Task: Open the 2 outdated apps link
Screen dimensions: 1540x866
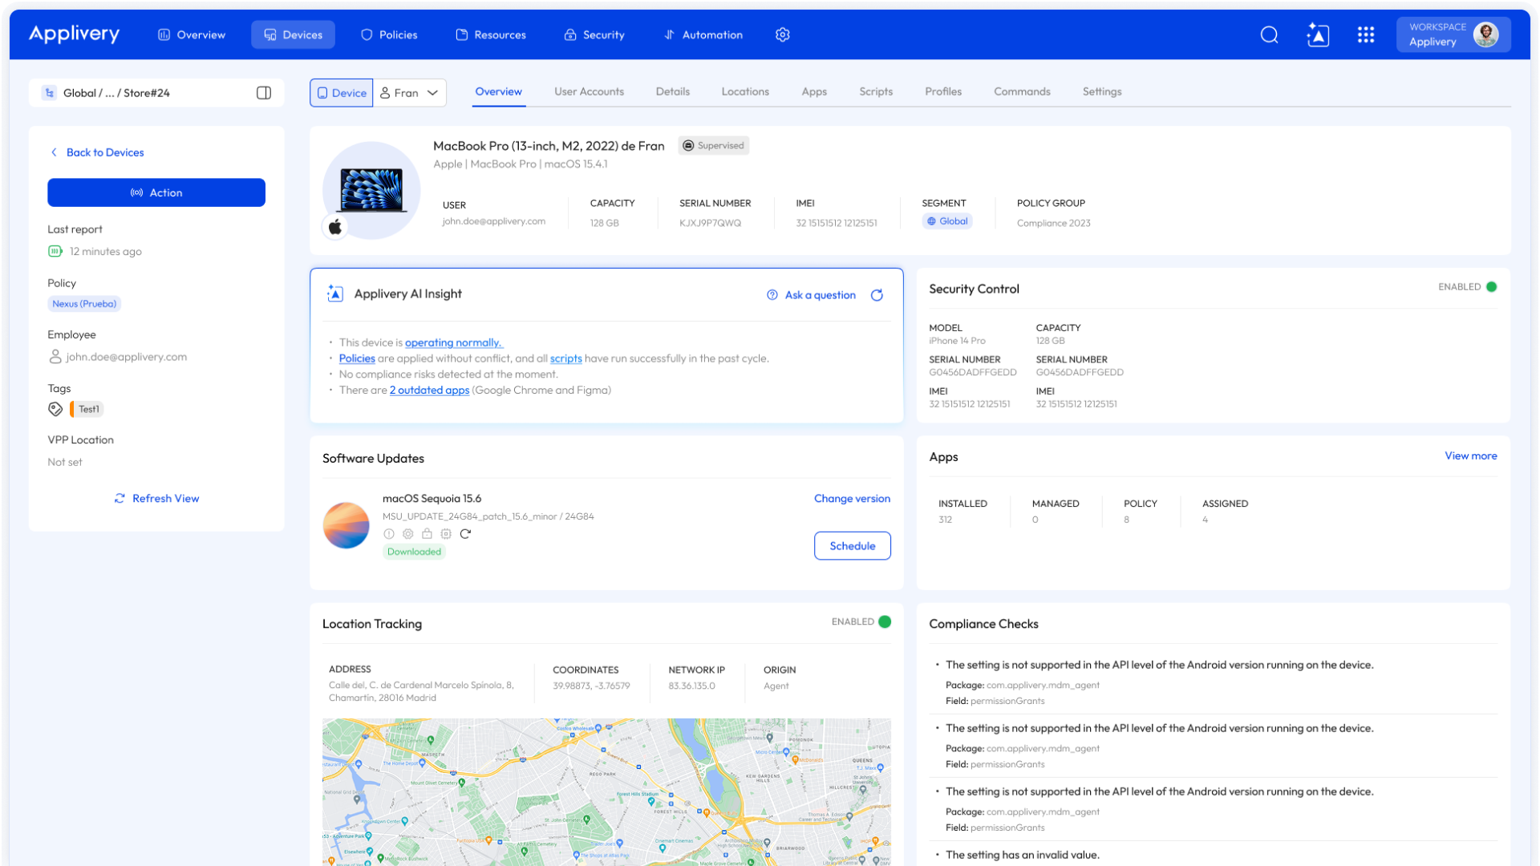Action: (x=429, y=390)
